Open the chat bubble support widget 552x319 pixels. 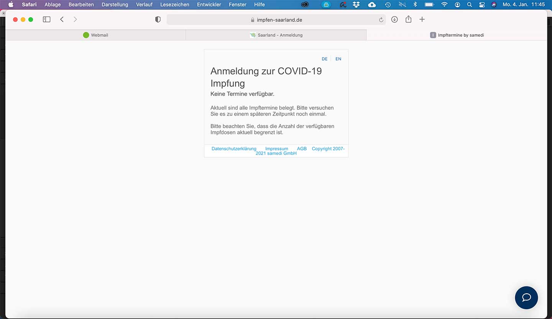[526, 298]
